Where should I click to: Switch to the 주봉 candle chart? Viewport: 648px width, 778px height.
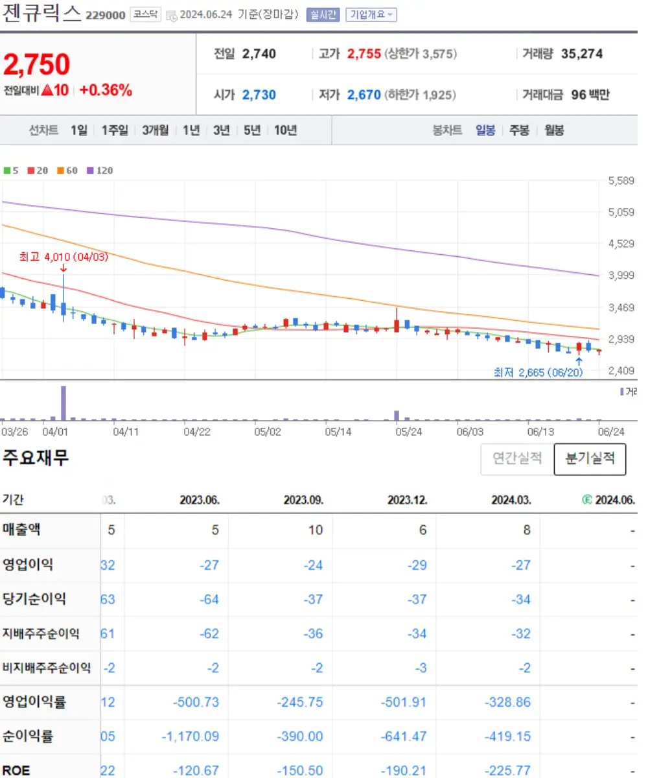[x=519, y=130]
